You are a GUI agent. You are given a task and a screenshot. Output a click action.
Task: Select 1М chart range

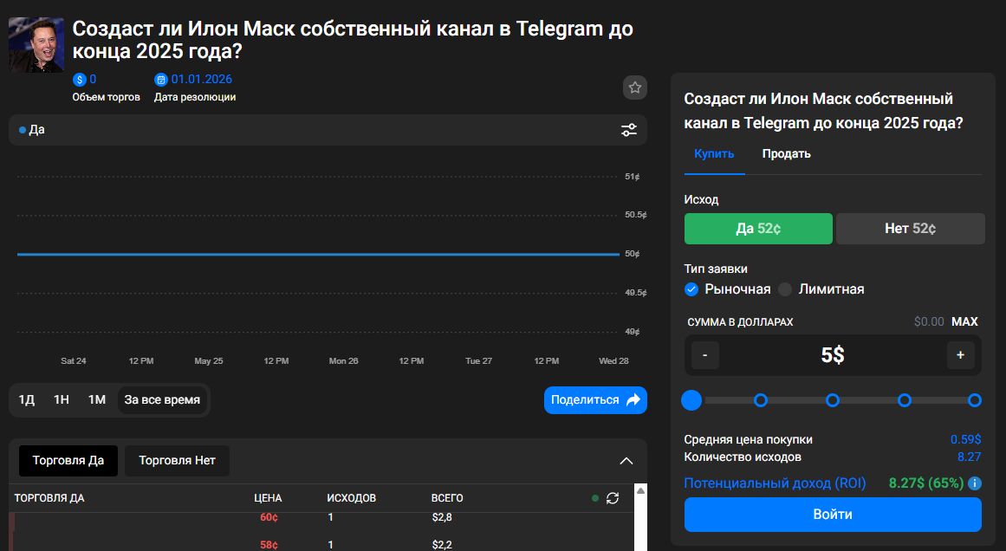pyautogui.click(x=97, y=399)
